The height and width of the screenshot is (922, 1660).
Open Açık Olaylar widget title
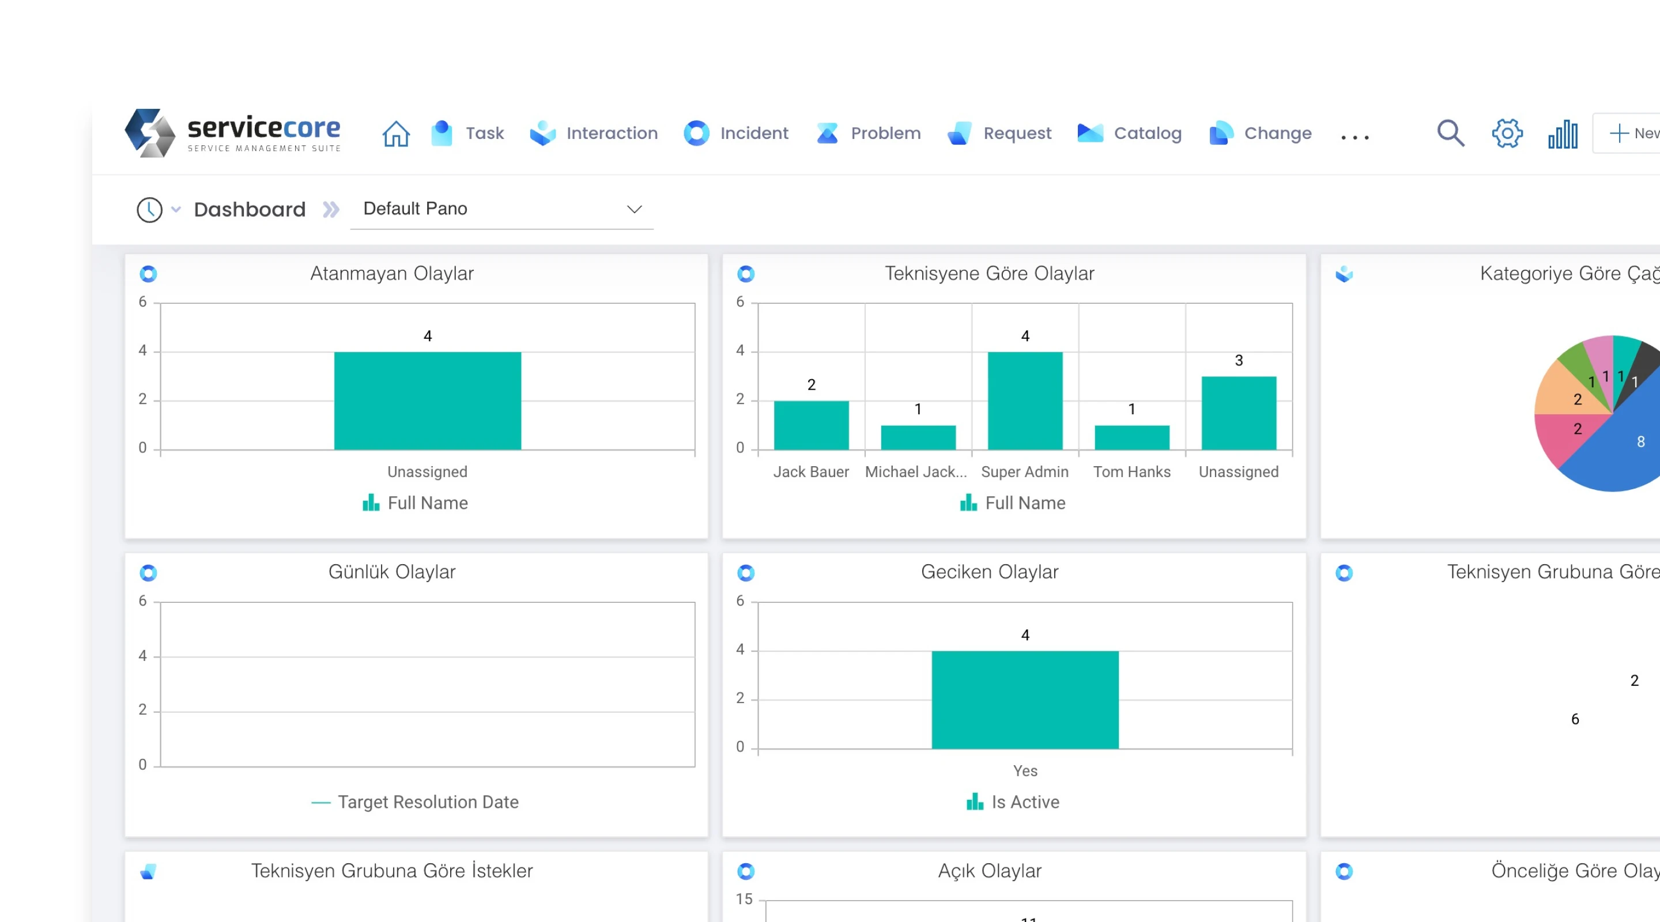point(989,871)
